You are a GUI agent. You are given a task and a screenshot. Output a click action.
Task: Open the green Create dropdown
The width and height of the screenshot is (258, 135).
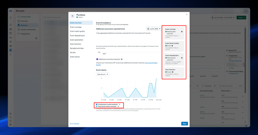pyautogui.click(x=241, y=18)
